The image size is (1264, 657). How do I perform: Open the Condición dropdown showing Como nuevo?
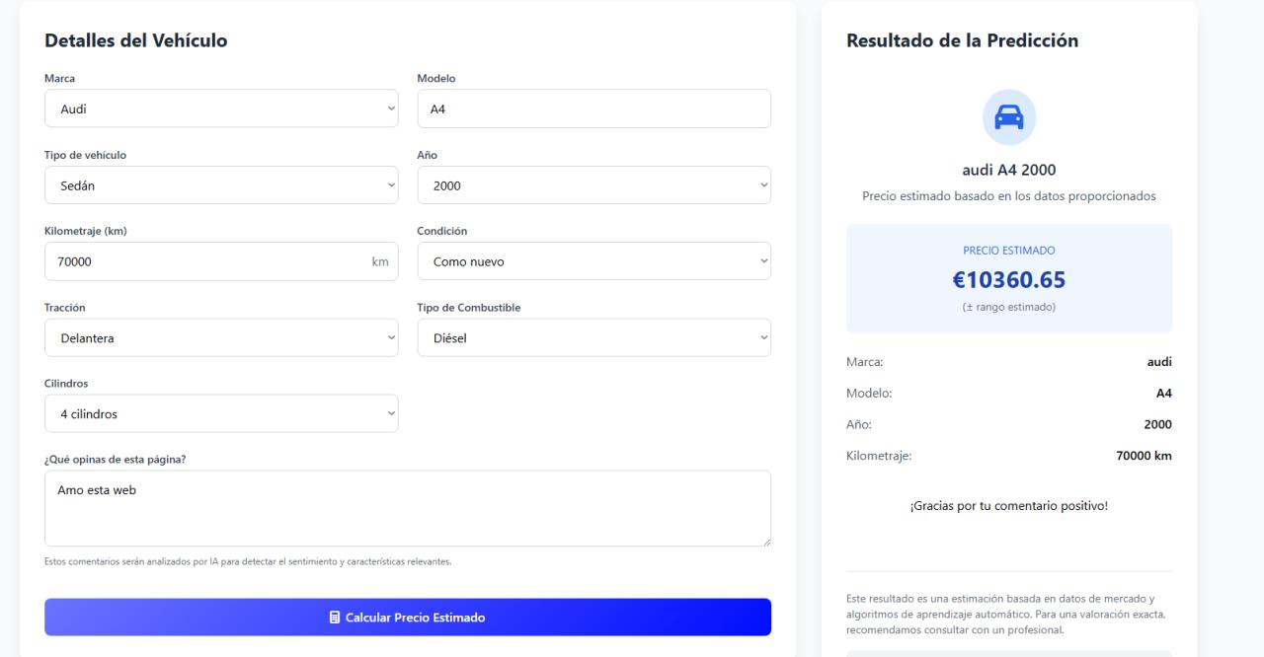pyautogui.click(x=593, y=261)
